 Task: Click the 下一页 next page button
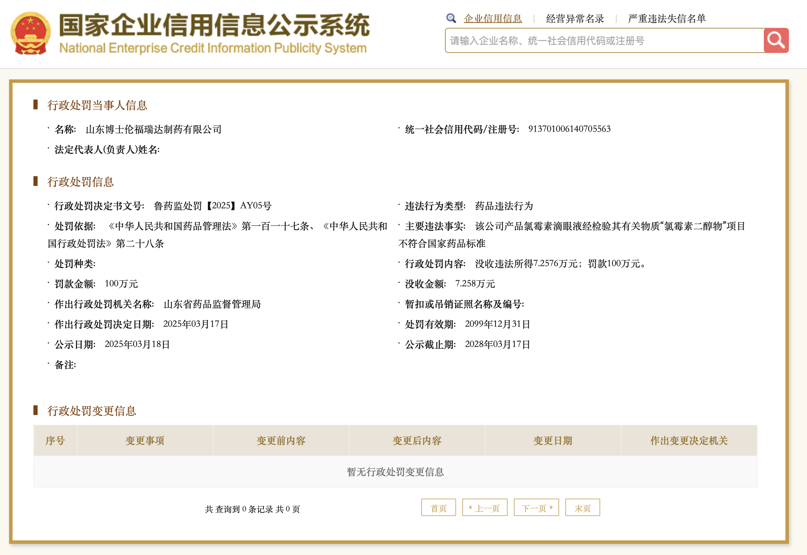pos(536,508)
